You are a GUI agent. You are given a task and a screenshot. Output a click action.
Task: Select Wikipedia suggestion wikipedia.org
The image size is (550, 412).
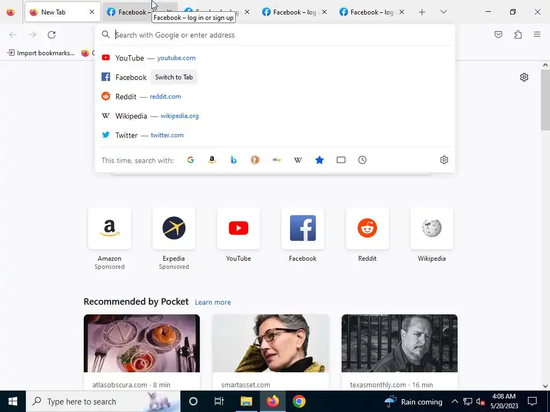click(275, 116)
